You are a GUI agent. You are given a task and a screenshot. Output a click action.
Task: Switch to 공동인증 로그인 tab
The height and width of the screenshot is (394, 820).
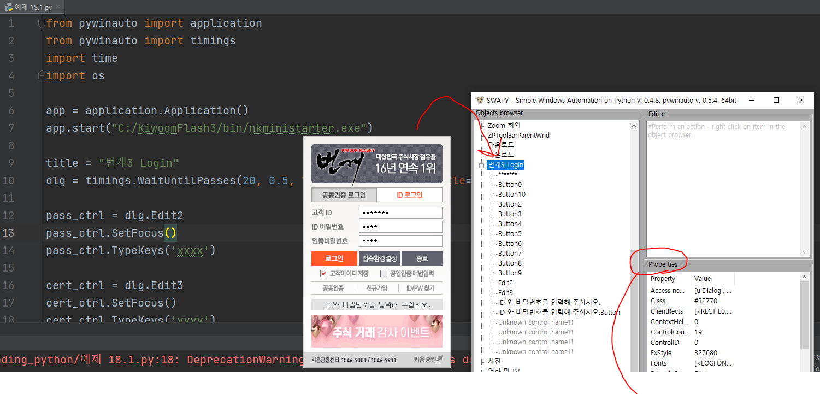click(344, 195)
